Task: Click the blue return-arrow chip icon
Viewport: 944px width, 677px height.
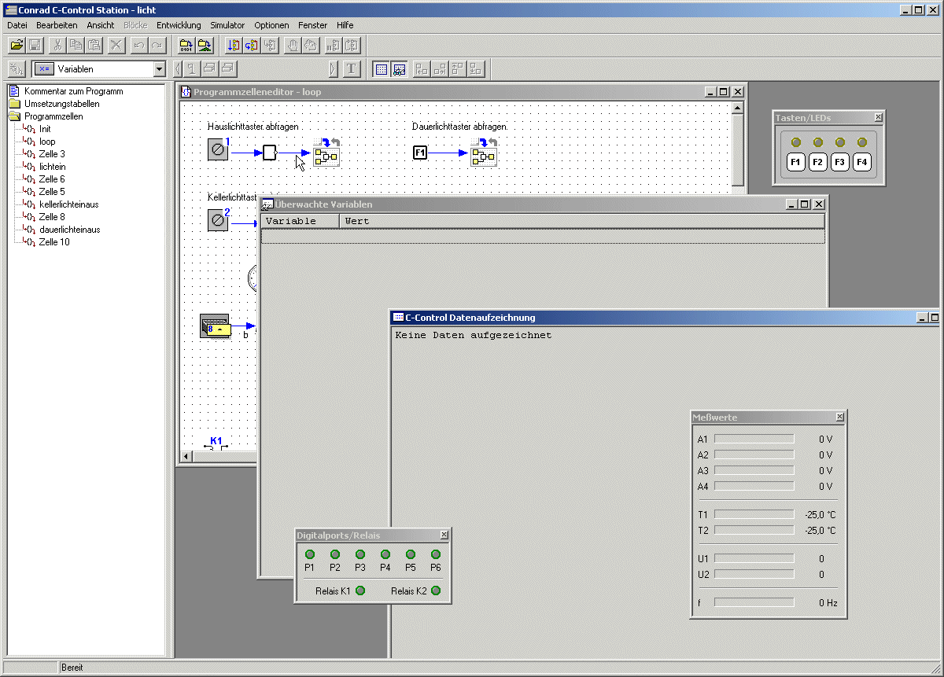Action: click(252, 45)
